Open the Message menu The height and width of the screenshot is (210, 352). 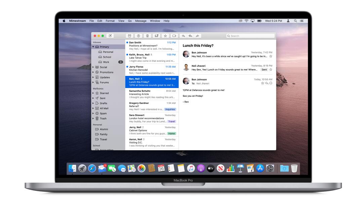click(x=141, y=21)
